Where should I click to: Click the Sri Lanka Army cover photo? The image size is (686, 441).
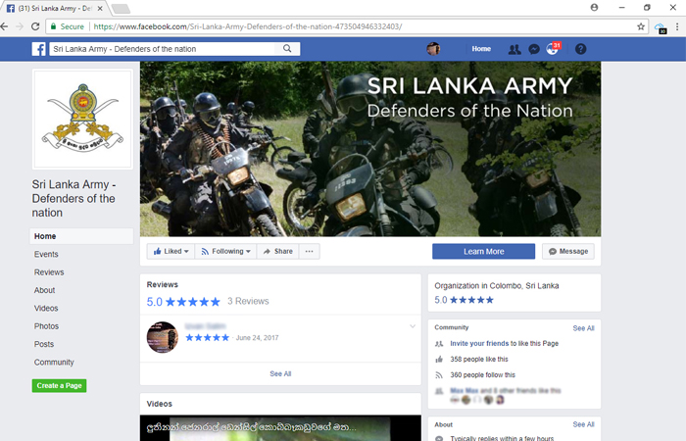[x=370, y=149]
